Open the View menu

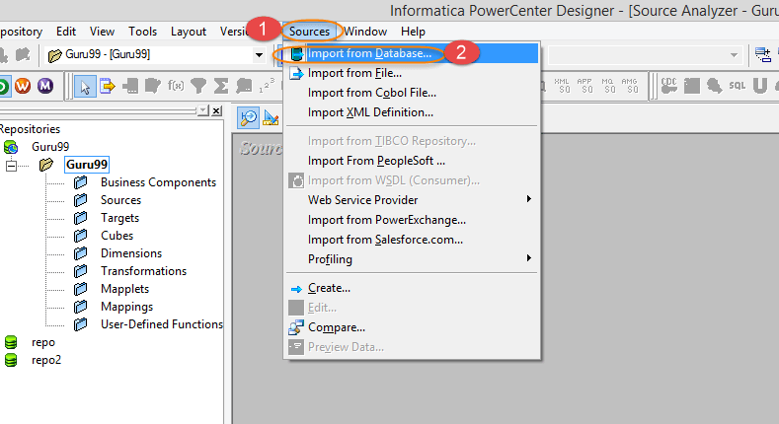102,32
